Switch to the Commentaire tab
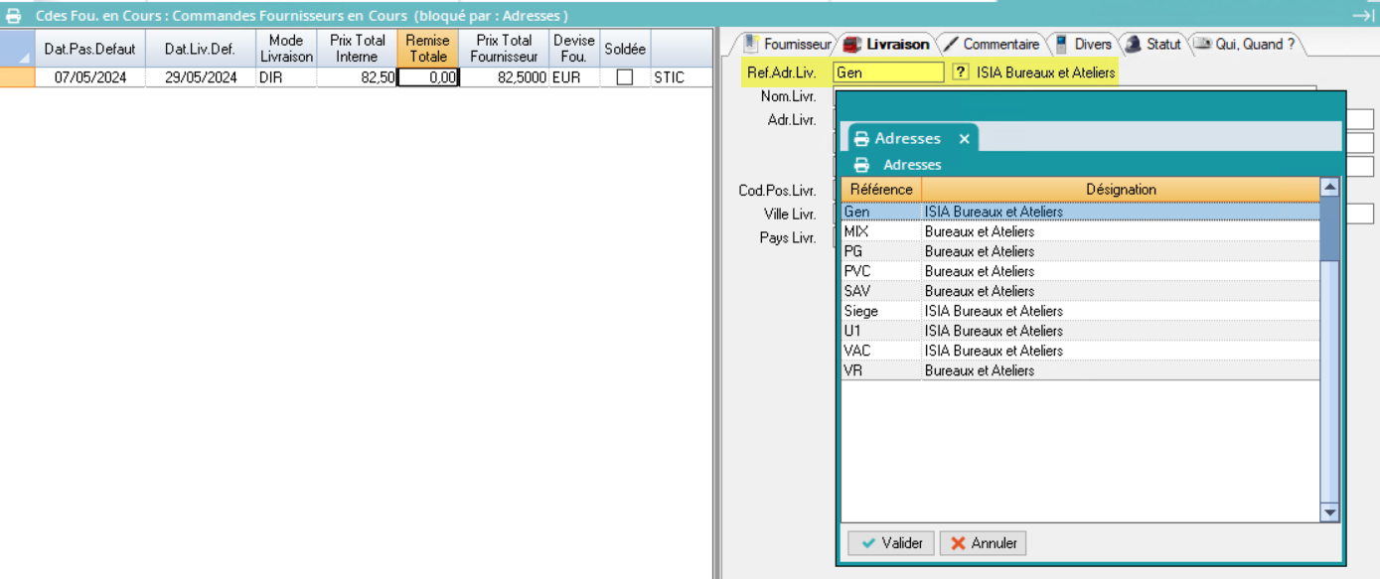This screenshot has width=1380, height=579. click(x=992, y=45)
